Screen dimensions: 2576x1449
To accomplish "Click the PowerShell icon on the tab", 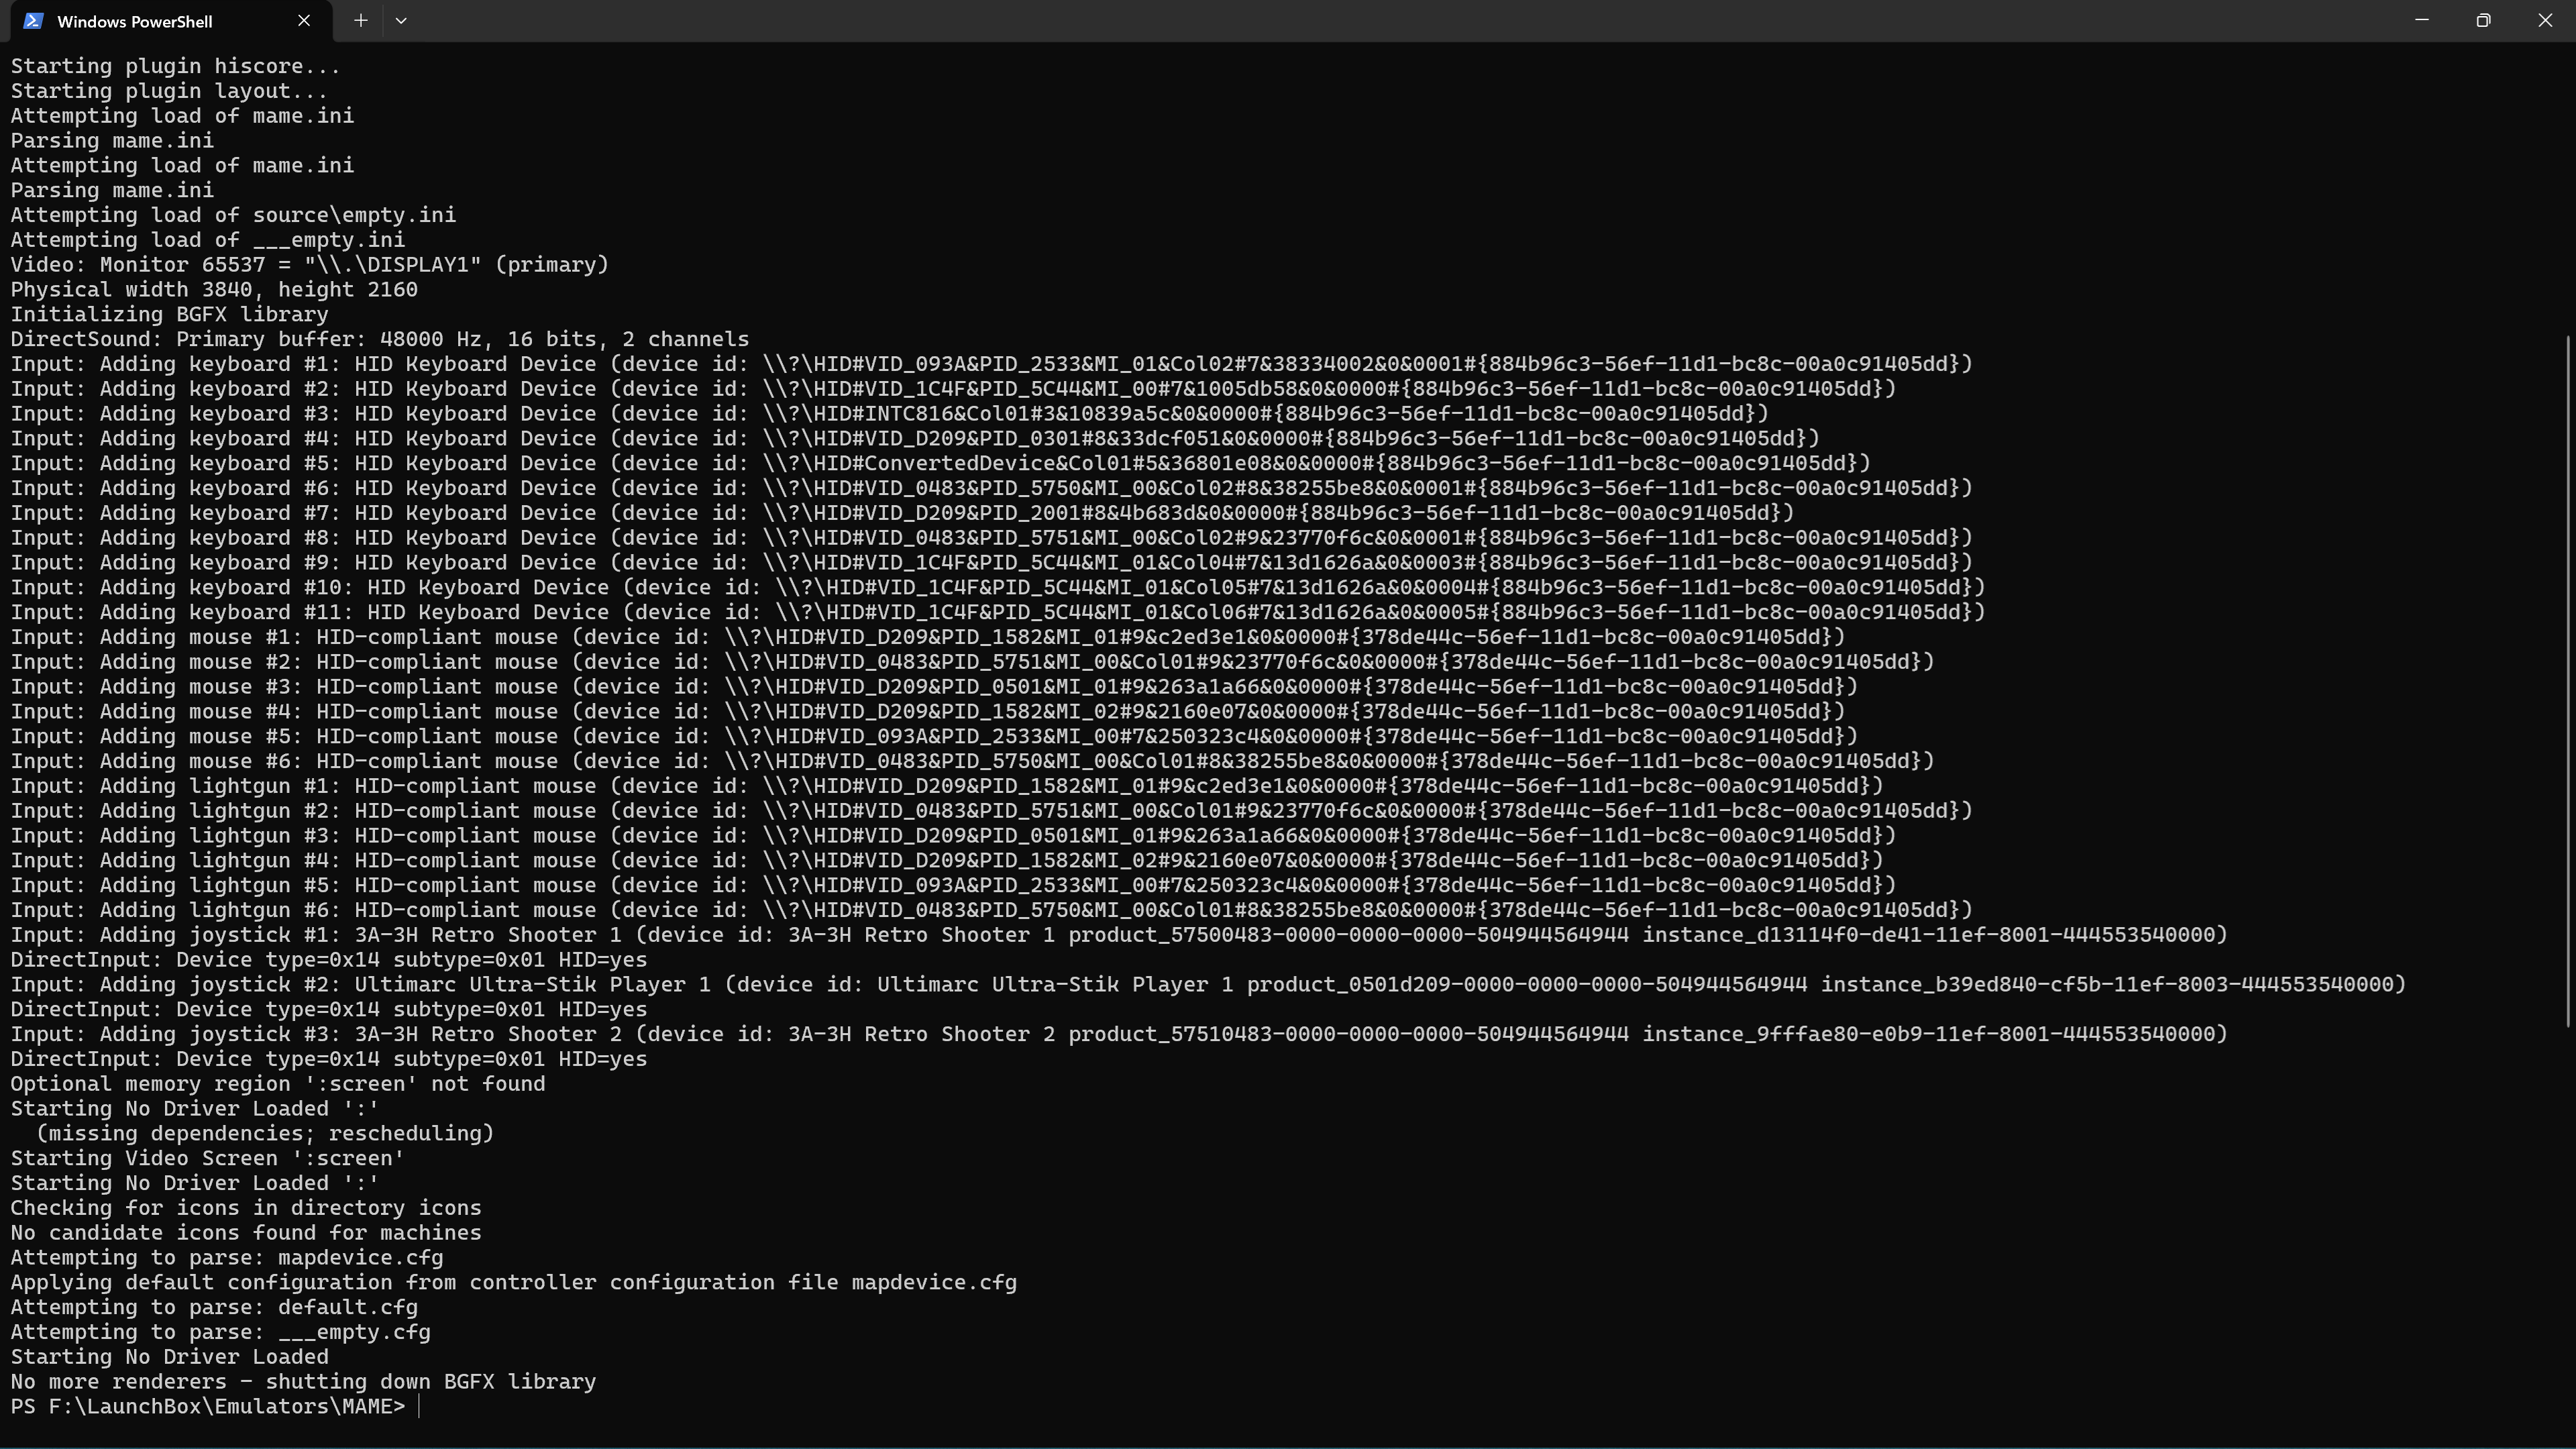I will click(33, 21).
